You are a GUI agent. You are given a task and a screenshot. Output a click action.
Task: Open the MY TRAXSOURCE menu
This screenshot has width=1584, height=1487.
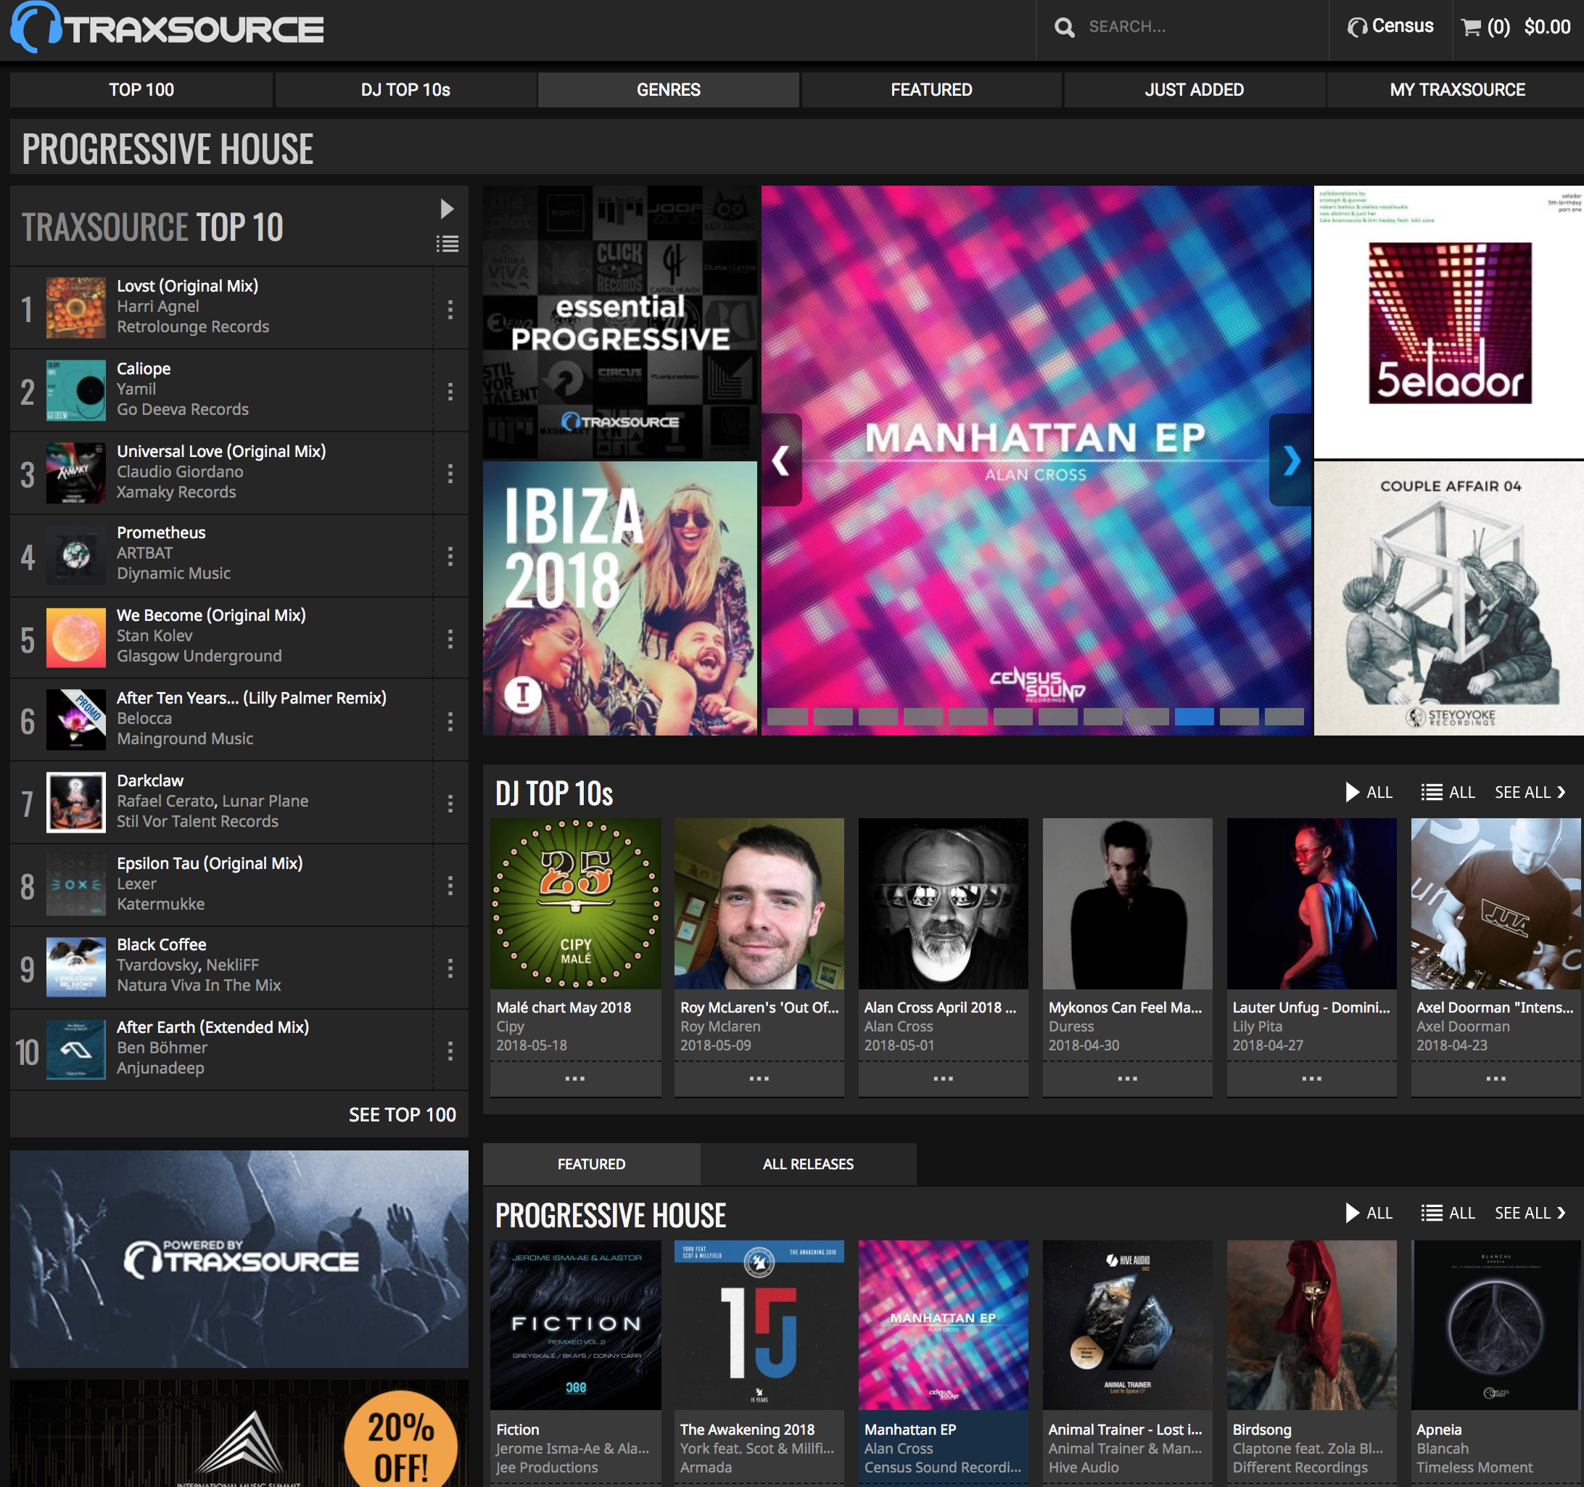(x=1457, y=90)
